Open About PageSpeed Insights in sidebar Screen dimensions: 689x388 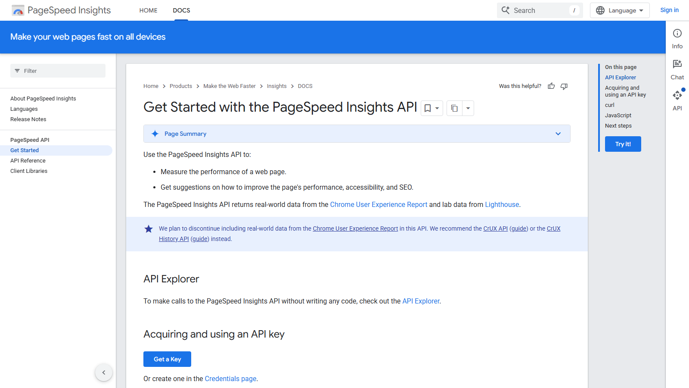tap(43, 99)
